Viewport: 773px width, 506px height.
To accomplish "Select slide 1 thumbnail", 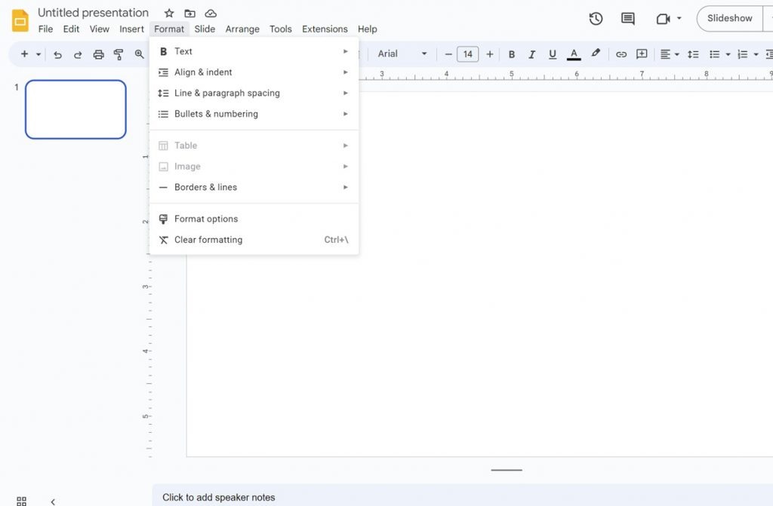I will [75, 109].
